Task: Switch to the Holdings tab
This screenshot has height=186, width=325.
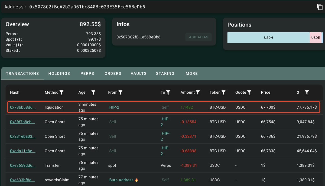Action: [59, 74]
